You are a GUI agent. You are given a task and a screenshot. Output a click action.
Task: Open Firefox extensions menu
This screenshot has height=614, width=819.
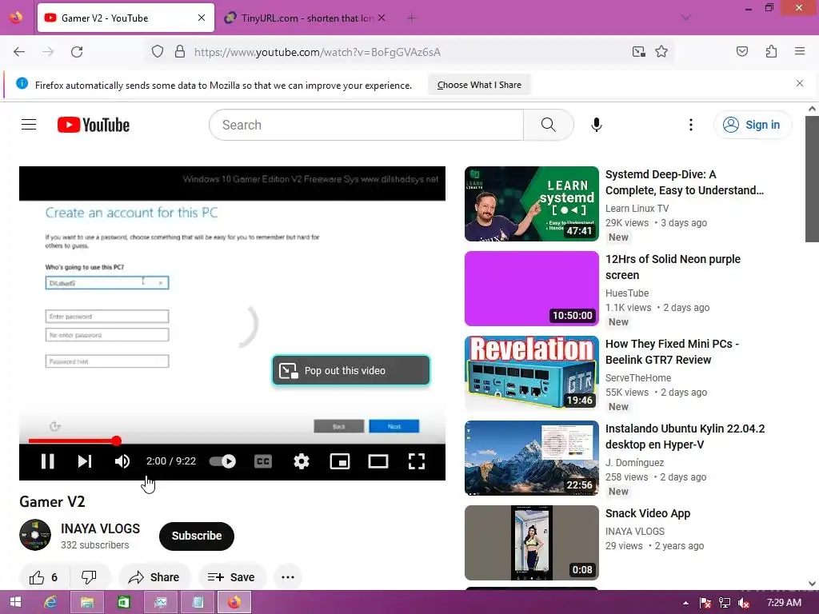pyautogui.click(x=771, y=52)
